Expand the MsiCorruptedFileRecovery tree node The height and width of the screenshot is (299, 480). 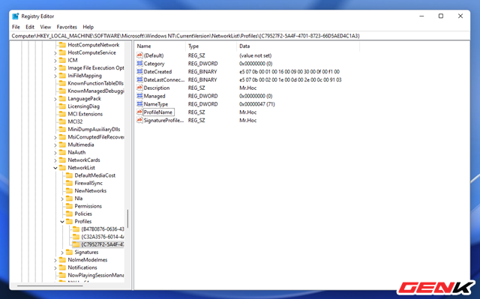click(x=55, y=137)
